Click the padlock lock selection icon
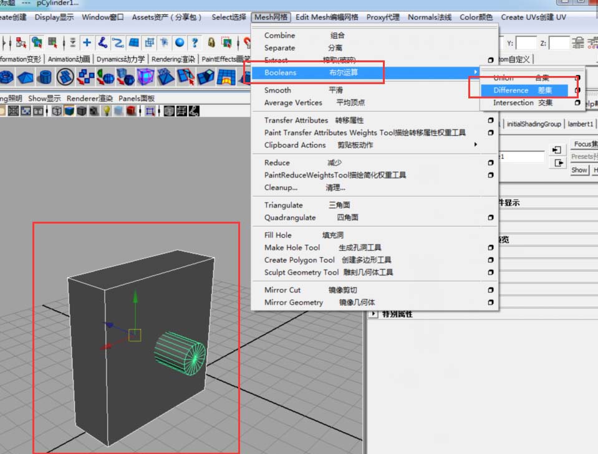This screenshot has width=598, height=454. pyautogui.click(x=211, y=42)
